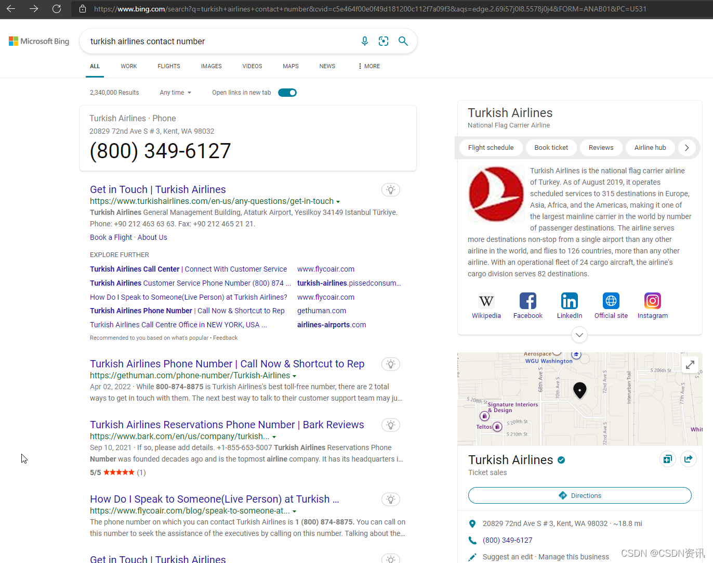
Task: Click lightbulb icon beside How Do I Speak result
Action: (391, 500)
